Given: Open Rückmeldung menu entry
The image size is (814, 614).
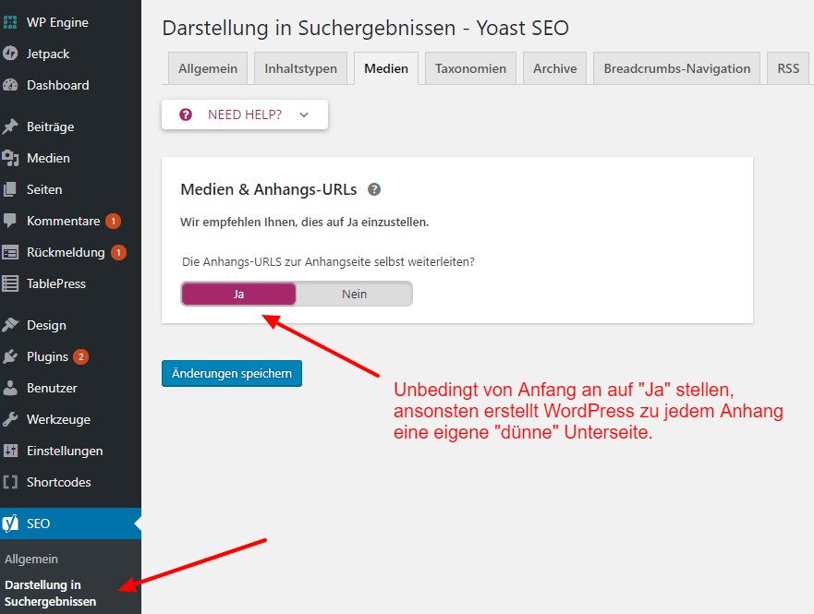Looking at the screenshot, I should click(x=70, y=253).
